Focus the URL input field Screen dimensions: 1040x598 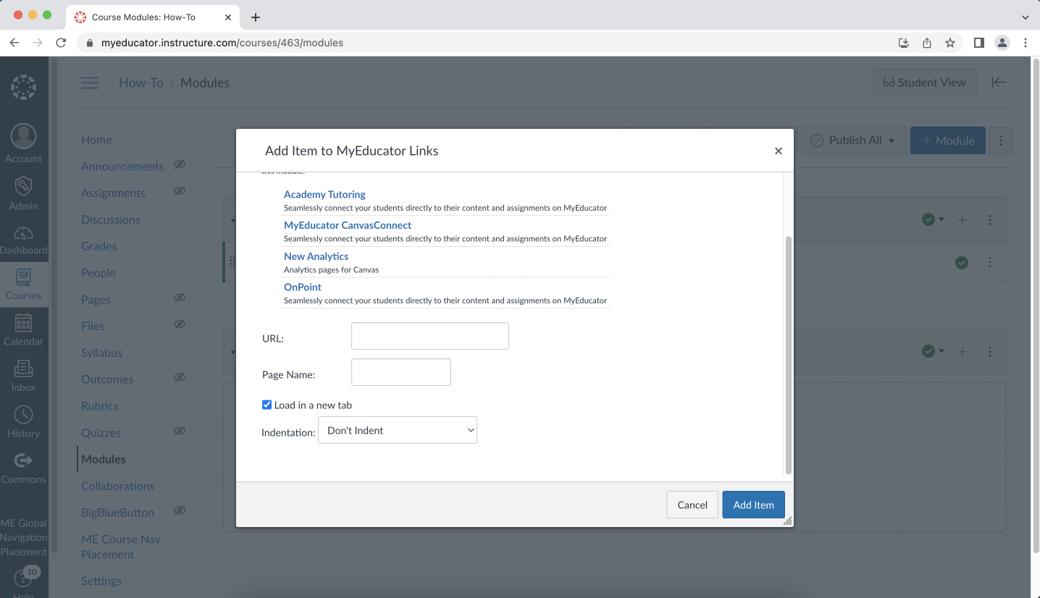click(430, 336)
